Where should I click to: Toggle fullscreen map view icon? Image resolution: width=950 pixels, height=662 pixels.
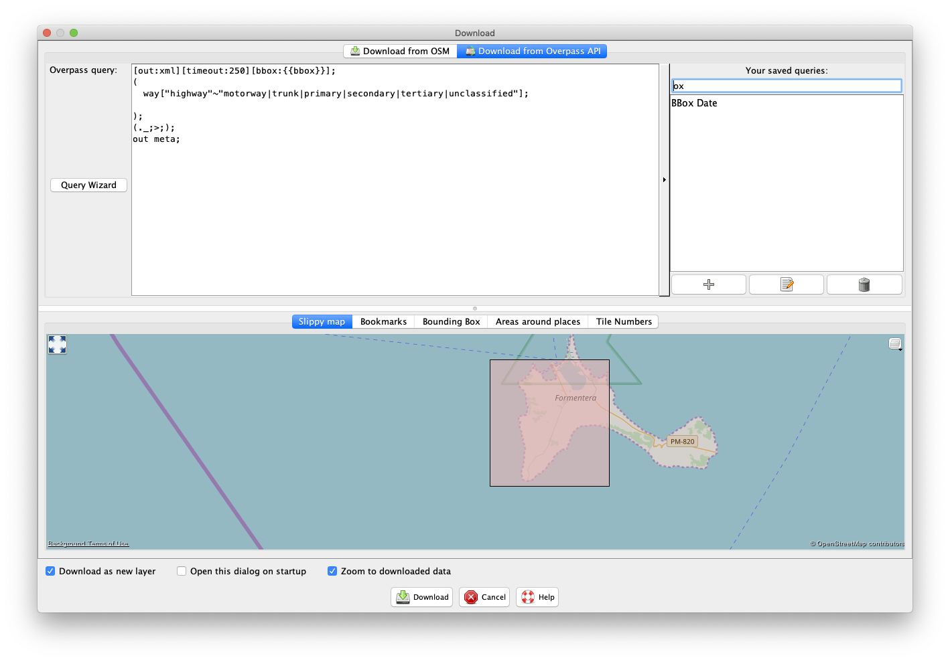57,344
